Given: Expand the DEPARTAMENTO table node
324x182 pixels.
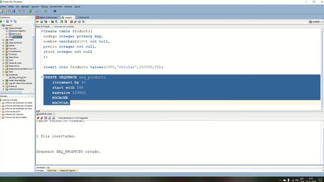Looking at the screenshot, I should [7, 31].
